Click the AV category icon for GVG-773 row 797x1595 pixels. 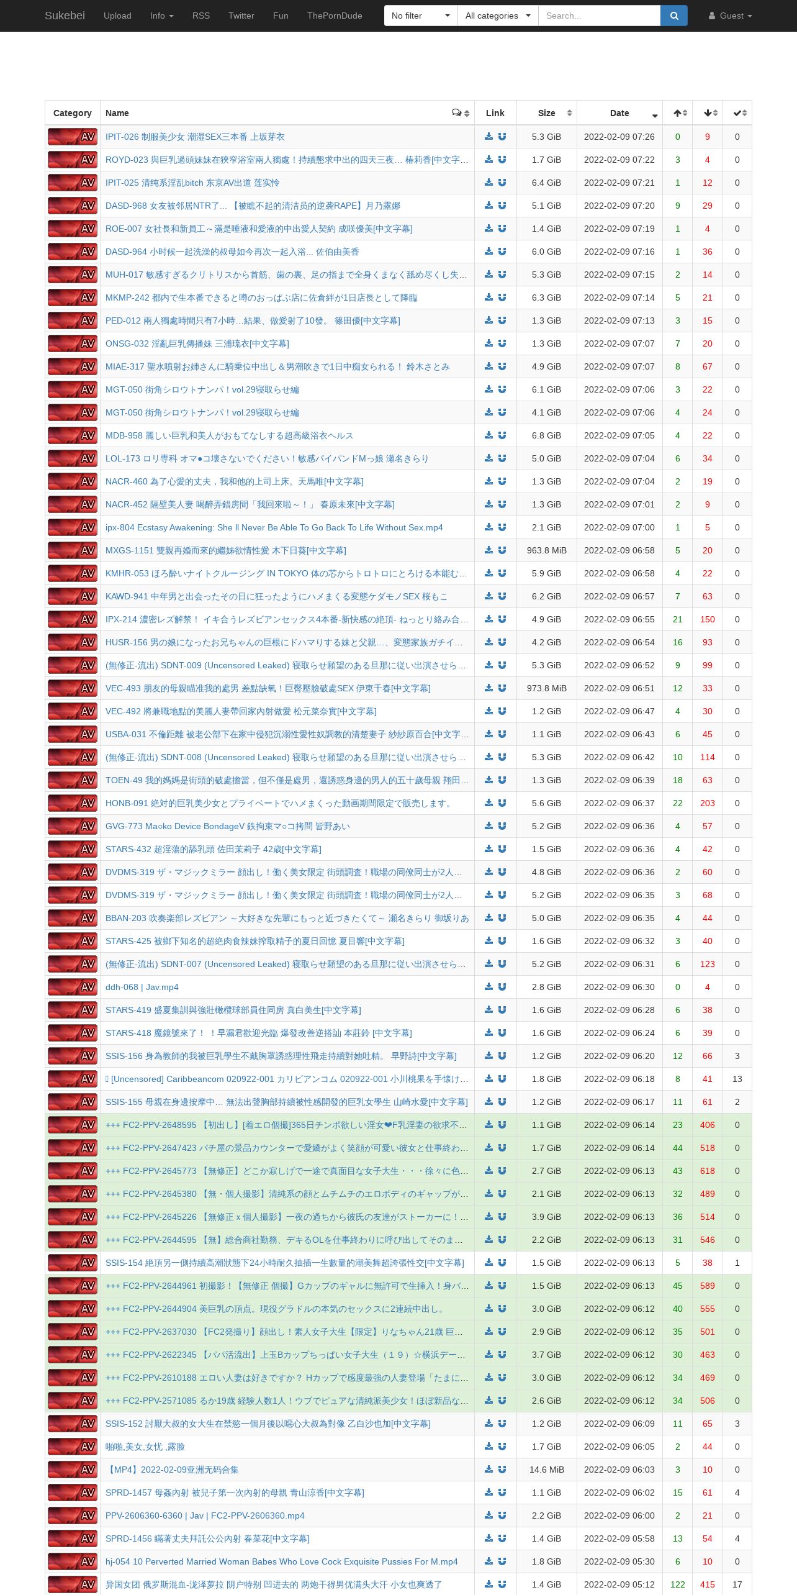pyautogui.click(x=73, y=826)
